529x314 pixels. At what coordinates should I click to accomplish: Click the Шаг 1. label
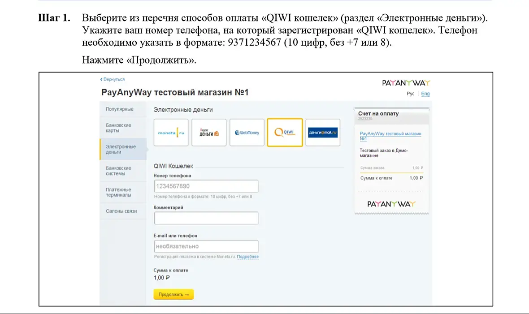coord(54,18)
